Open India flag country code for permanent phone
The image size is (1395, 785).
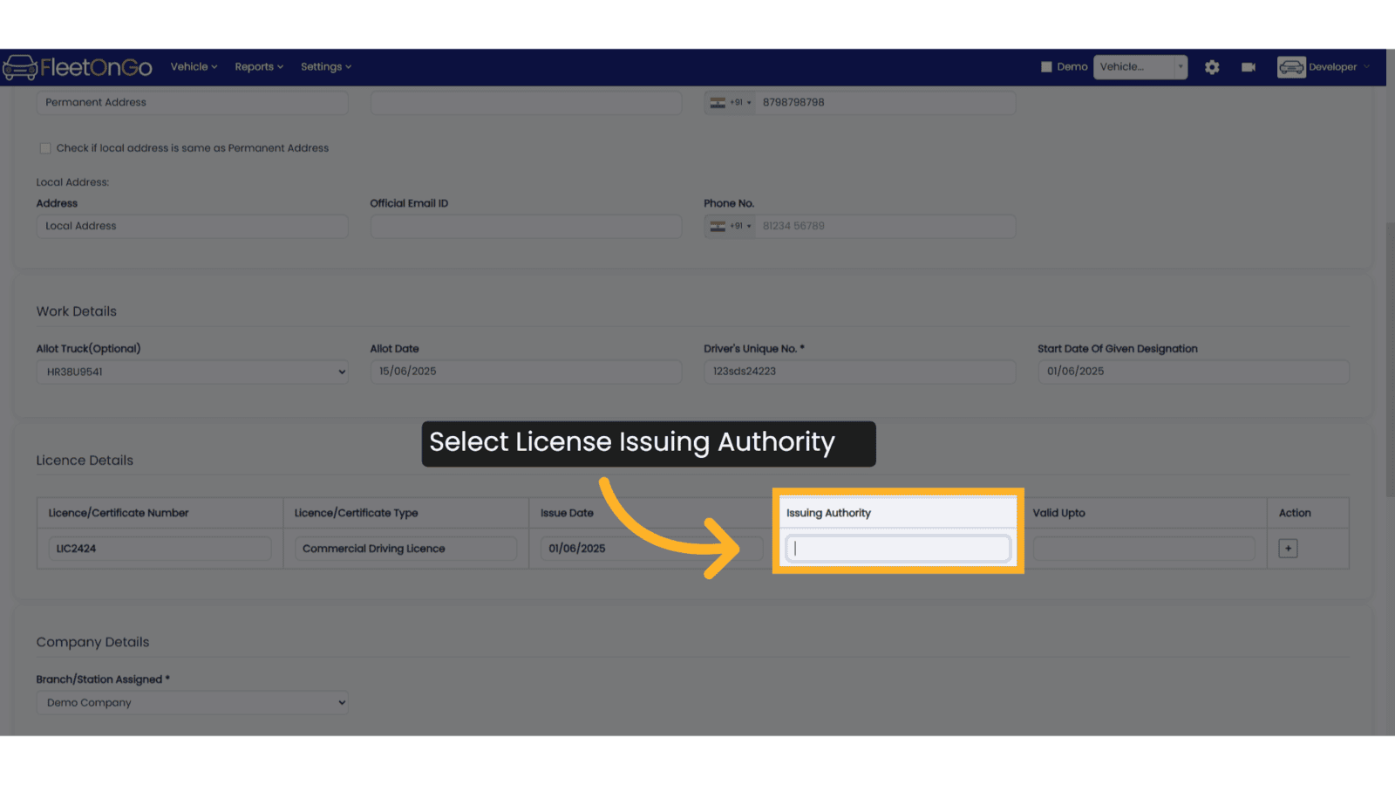pos(730,103)
